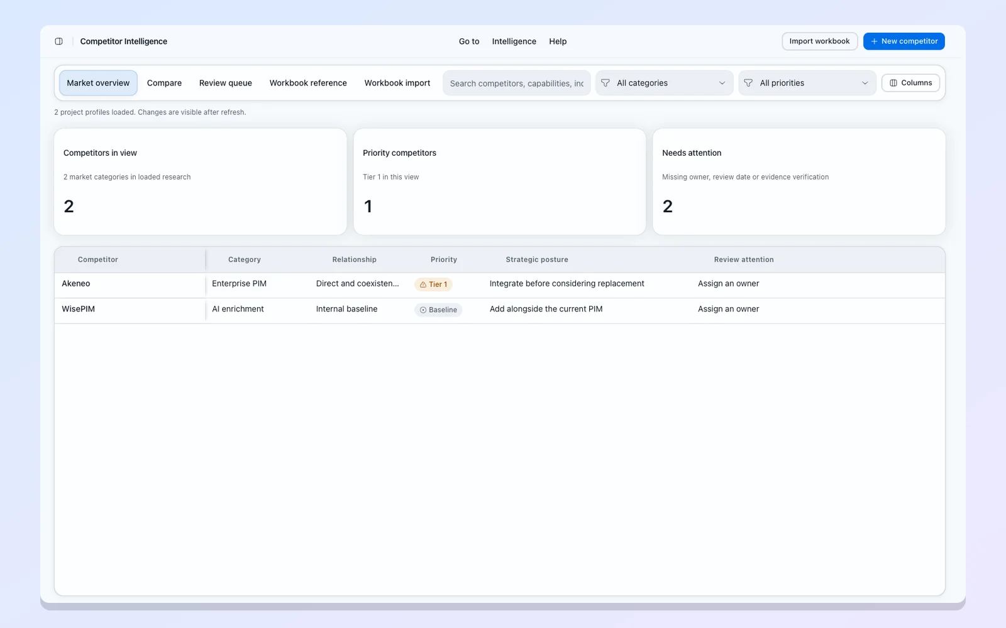Click the Competitor Intelligence title
Viewport: 1006px width, 628px height.
click(124, 41)
